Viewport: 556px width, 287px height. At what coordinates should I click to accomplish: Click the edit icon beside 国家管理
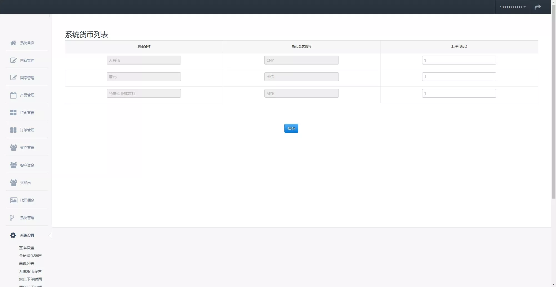[13, 78]
